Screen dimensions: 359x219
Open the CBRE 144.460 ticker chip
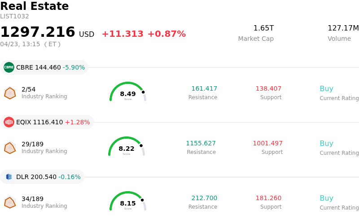point(44,67)
